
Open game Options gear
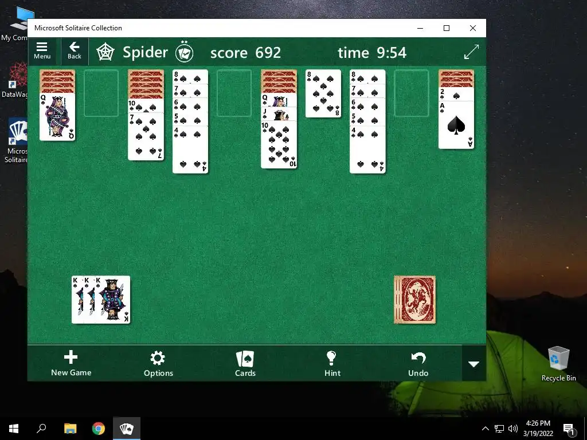click(158, 363)
